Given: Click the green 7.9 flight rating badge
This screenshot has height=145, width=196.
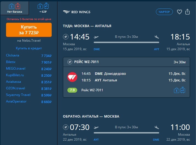Looking at the screenshot, I should tap(72, 90).
